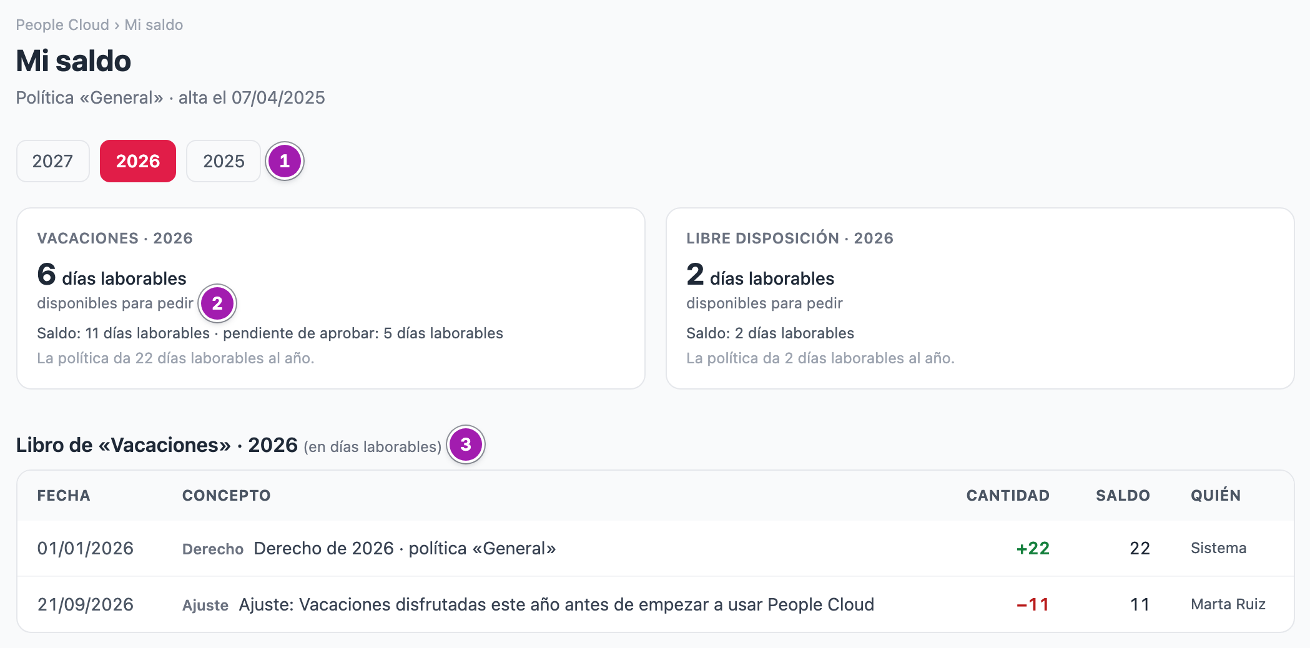The width and height of the screenshot is (1310, 648).
Task: Click the date cell 01/01/2026
Action: pyautogui.click(x=86, y=549)
